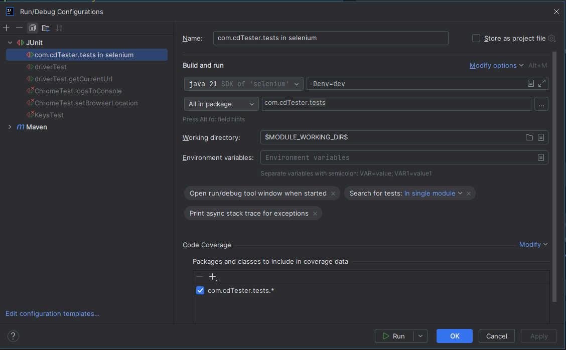Click the settings panel vertical scrollbar
This screenshot has width=566, height=350.
click(x=554, y=177)
